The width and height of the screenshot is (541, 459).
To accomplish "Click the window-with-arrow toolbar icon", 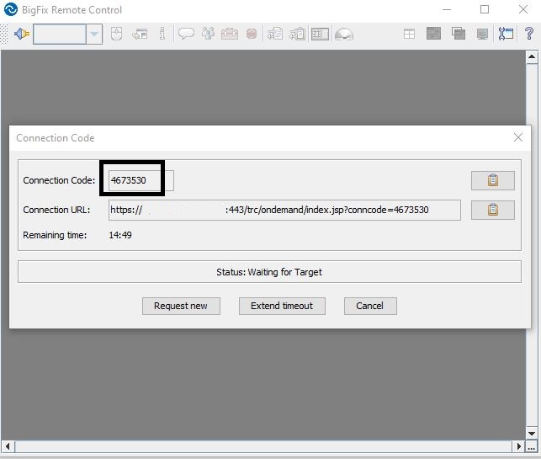I will tap(140, 34).
